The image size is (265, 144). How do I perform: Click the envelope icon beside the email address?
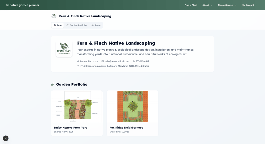[103, 61]
